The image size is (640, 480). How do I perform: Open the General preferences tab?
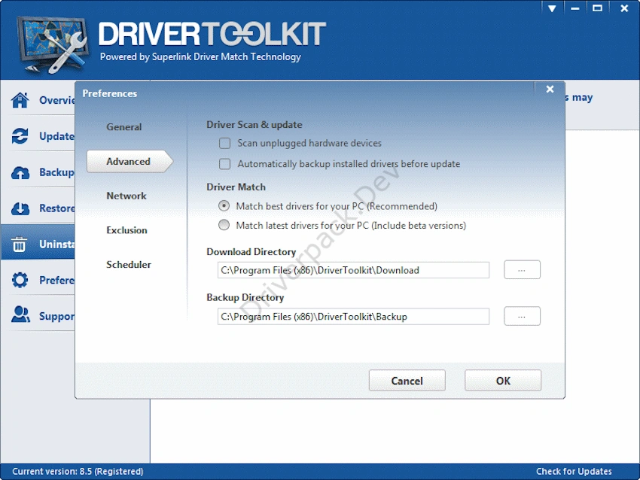123,127
